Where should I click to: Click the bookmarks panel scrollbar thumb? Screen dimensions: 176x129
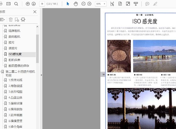(37, 49)
